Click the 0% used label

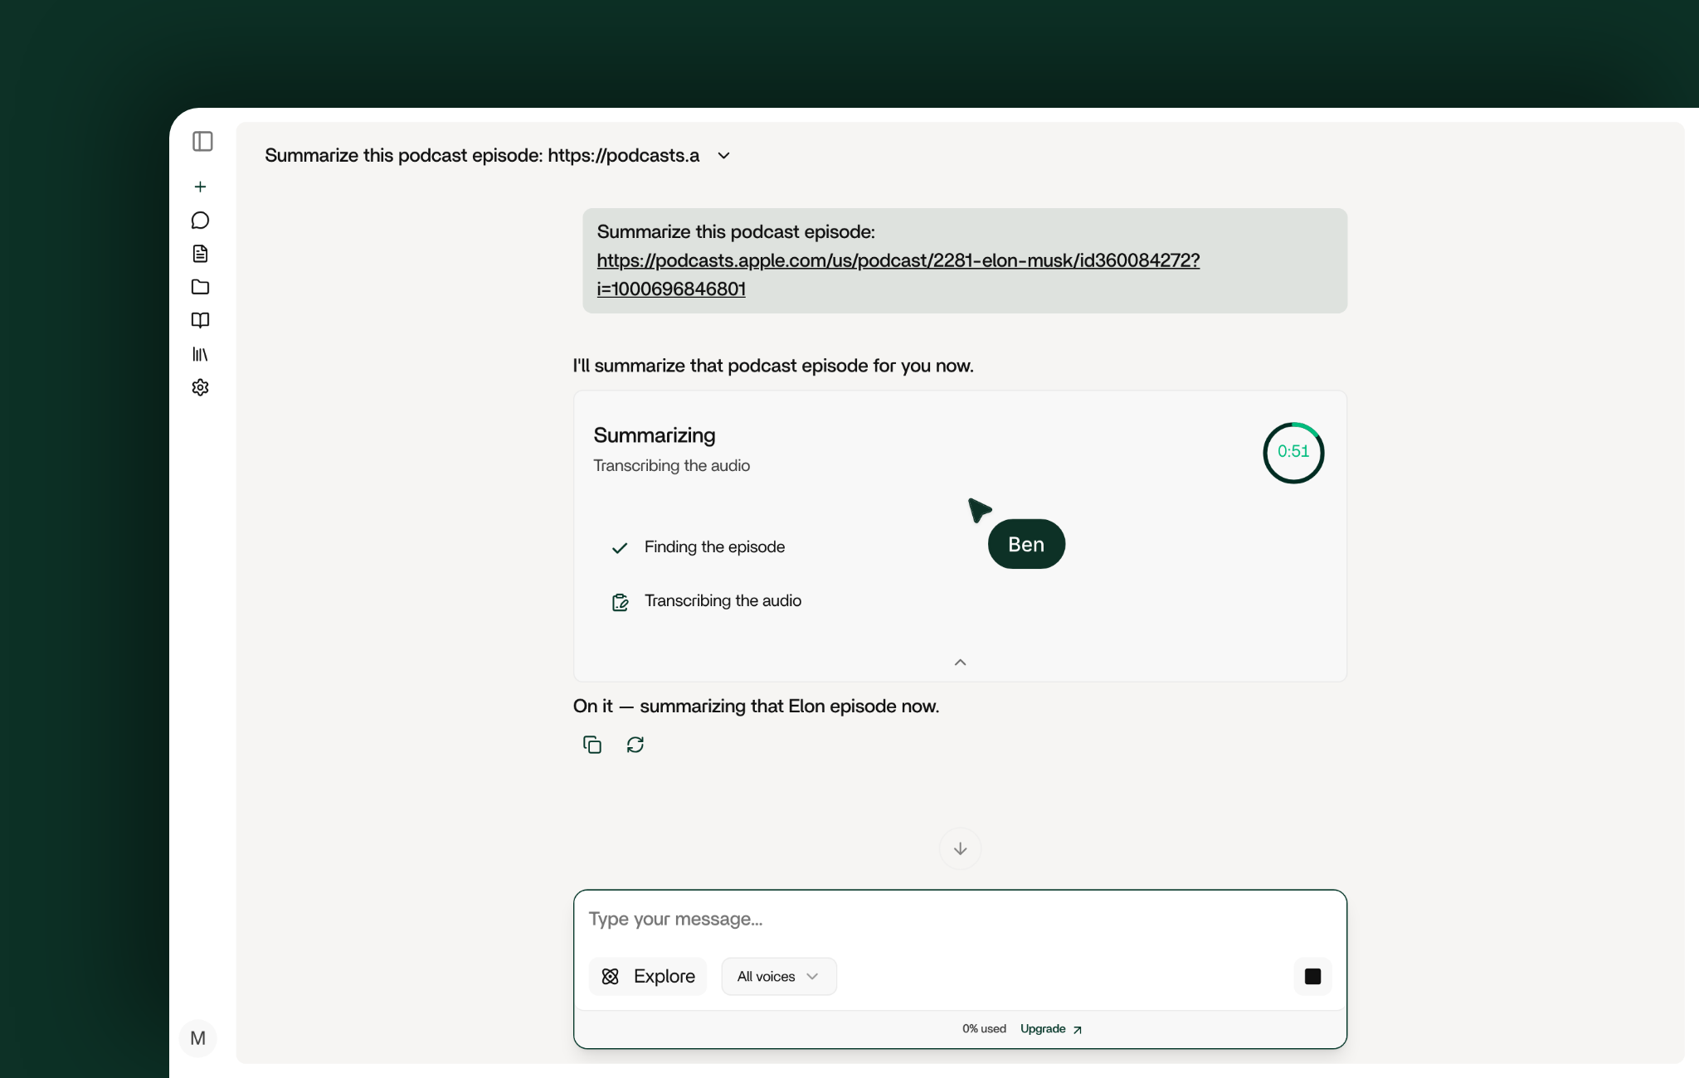point(984,1028)
